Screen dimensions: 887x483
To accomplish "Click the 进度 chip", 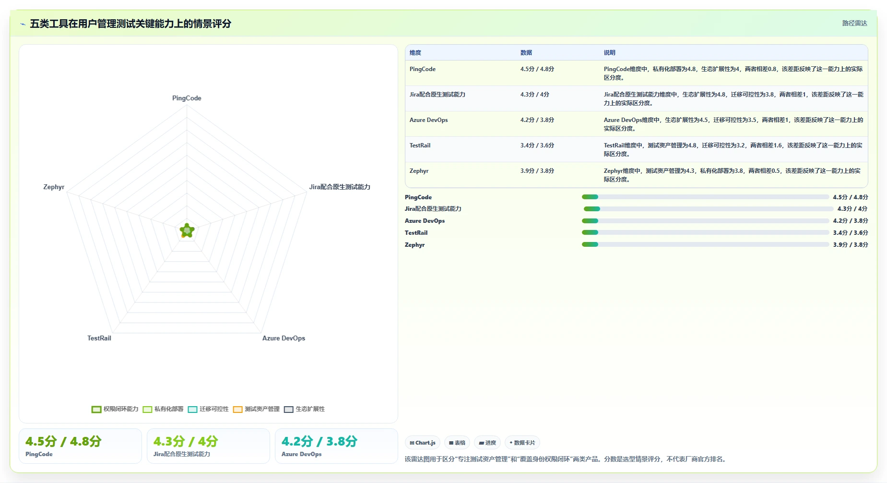I will tap(487, 443).
